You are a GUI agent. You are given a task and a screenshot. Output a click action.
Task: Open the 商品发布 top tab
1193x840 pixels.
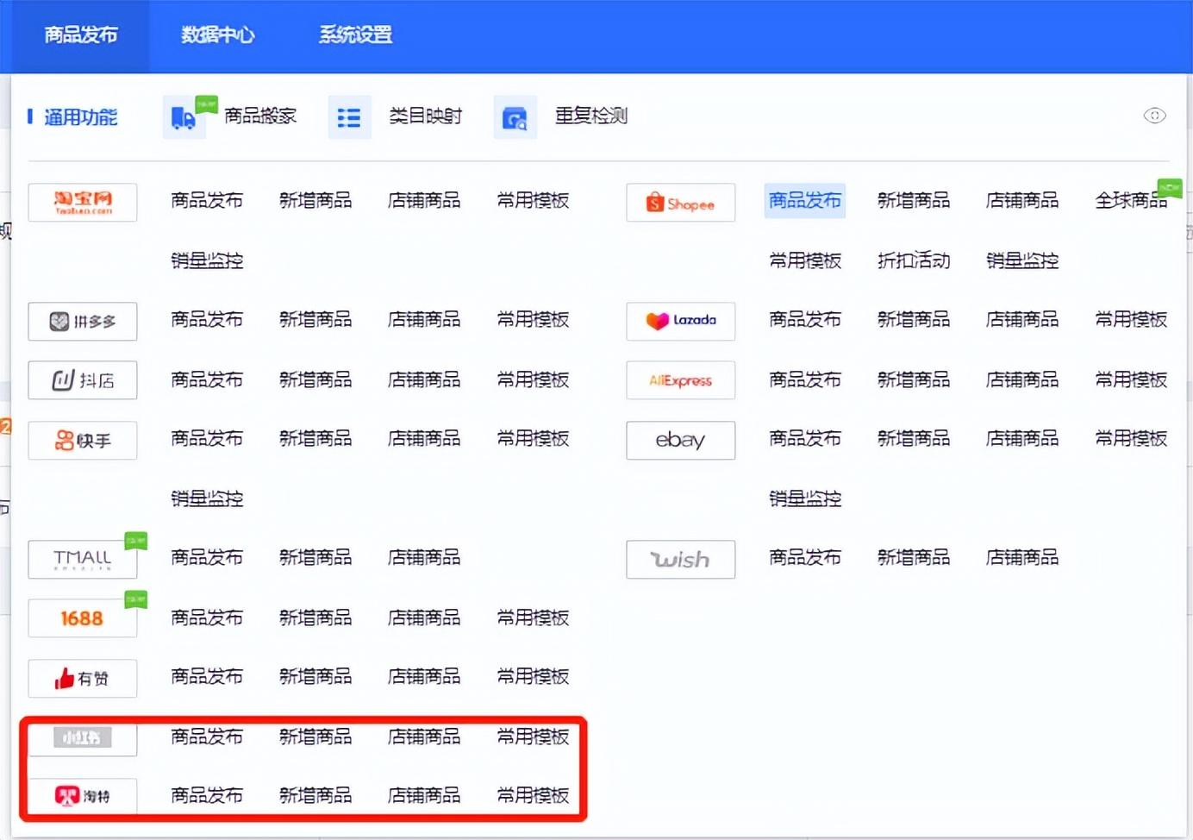pos(81,35)
